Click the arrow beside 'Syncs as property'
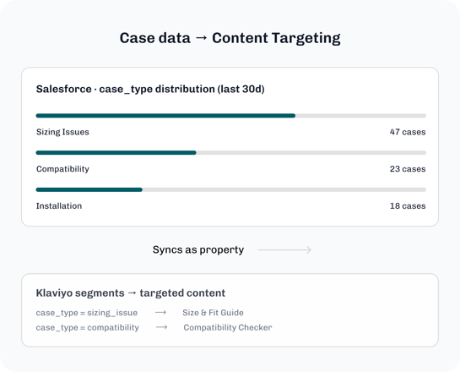 pyautogui.click(x=284, y=250)
